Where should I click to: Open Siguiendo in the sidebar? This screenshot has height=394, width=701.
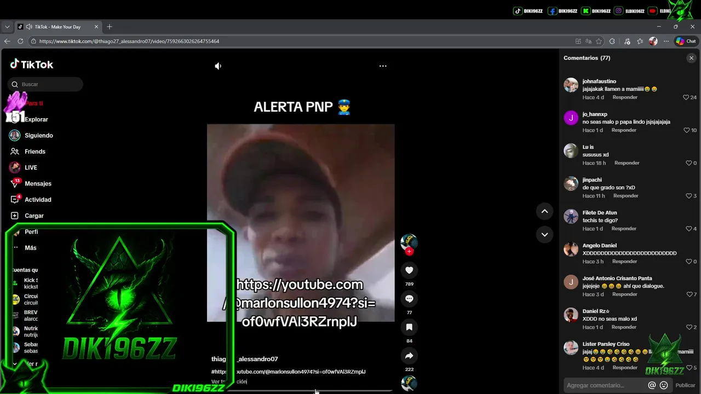tap(38, 135)
